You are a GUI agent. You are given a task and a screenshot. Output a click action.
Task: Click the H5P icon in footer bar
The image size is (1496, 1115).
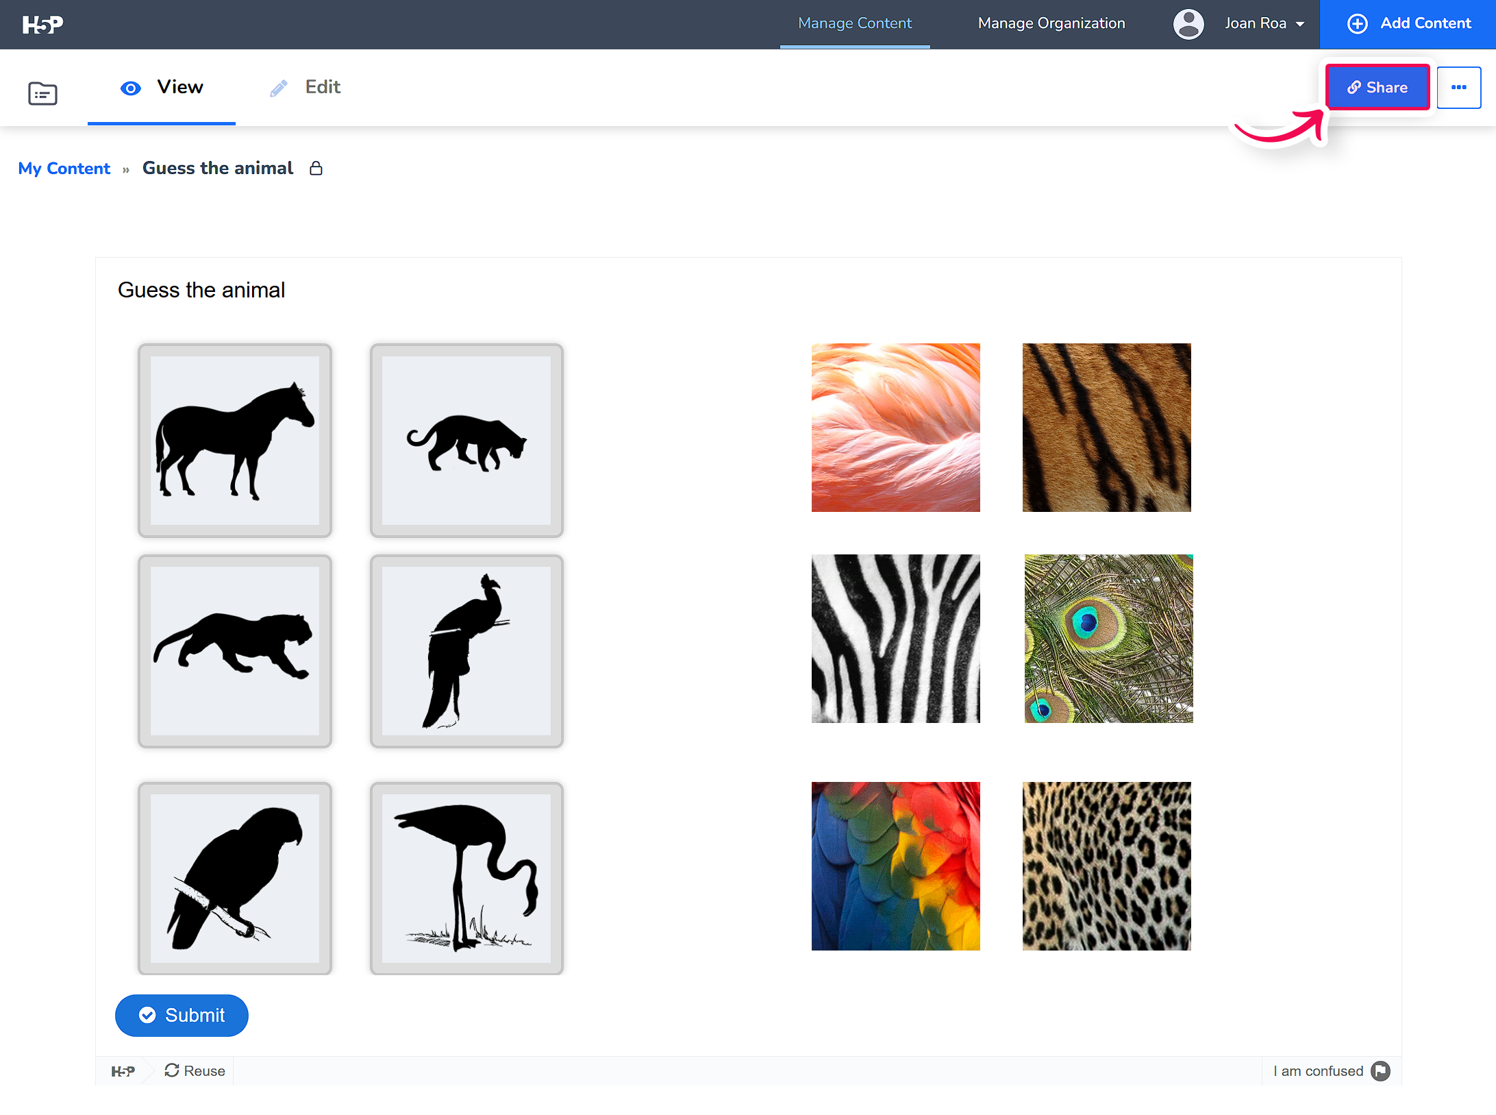[123, 1071]
